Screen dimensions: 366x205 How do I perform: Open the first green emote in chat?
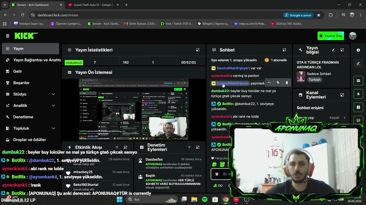(x=214, y=165)
